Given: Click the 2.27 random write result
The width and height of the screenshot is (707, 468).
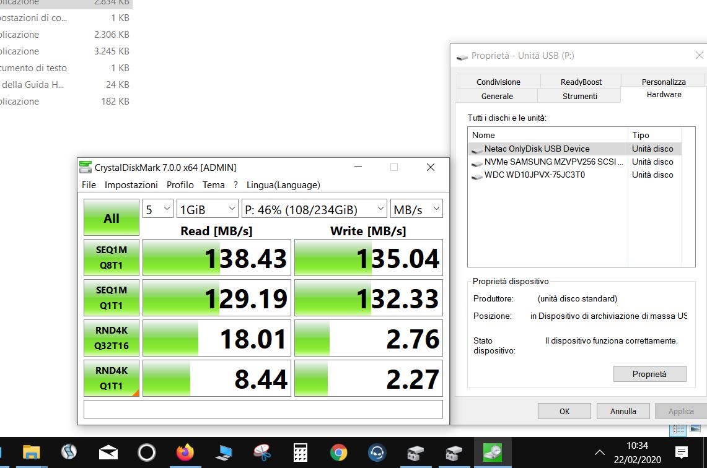Looking at the screenshot, I should (x=369, y=378).
